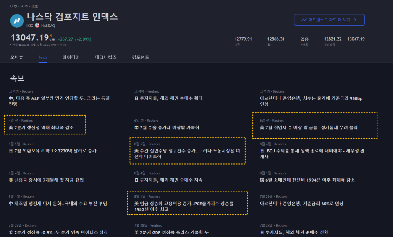Click the IXIC breadcrumb link
This screenshot has width=393, height=237.
pos(34,6)
